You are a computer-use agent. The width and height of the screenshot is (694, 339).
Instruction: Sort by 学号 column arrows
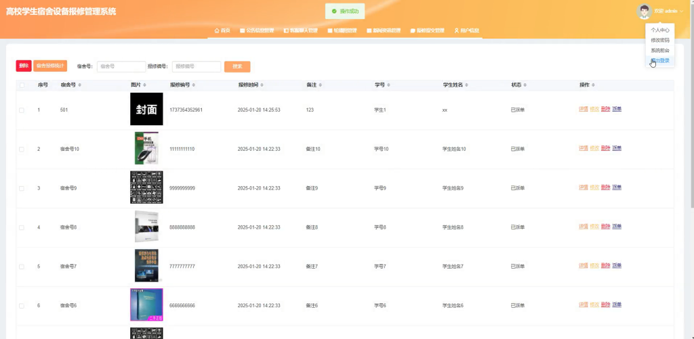388,85
